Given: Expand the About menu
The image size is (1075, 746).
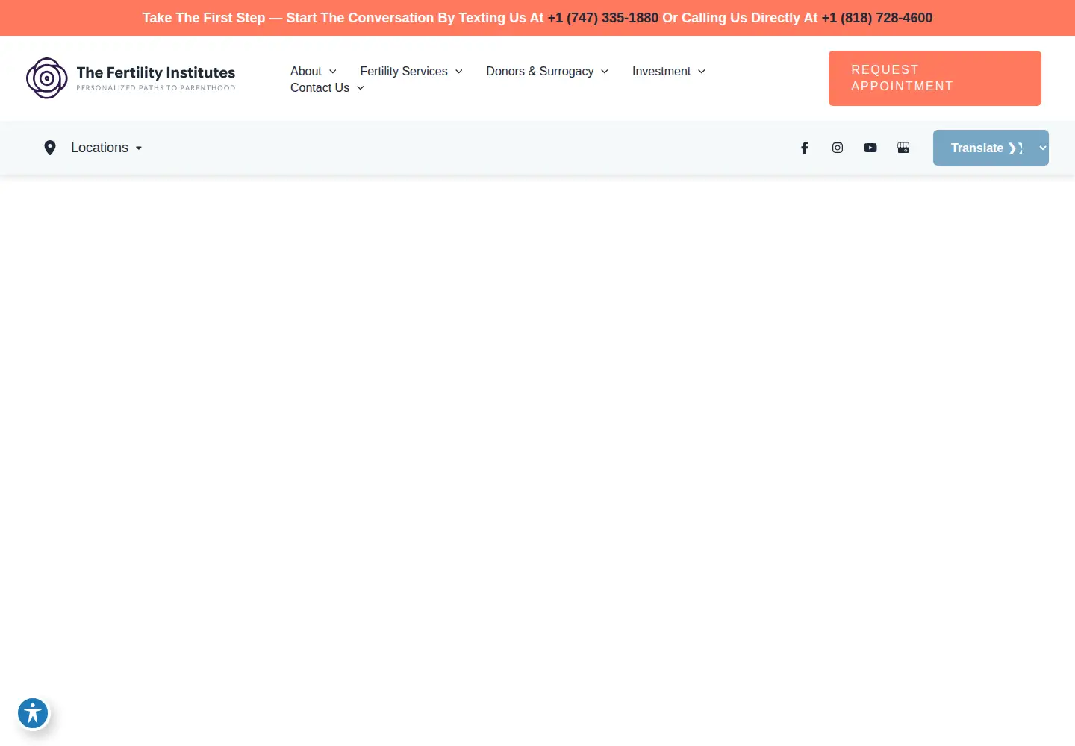Looking at the screenshot, I should (x=314, y=71).
